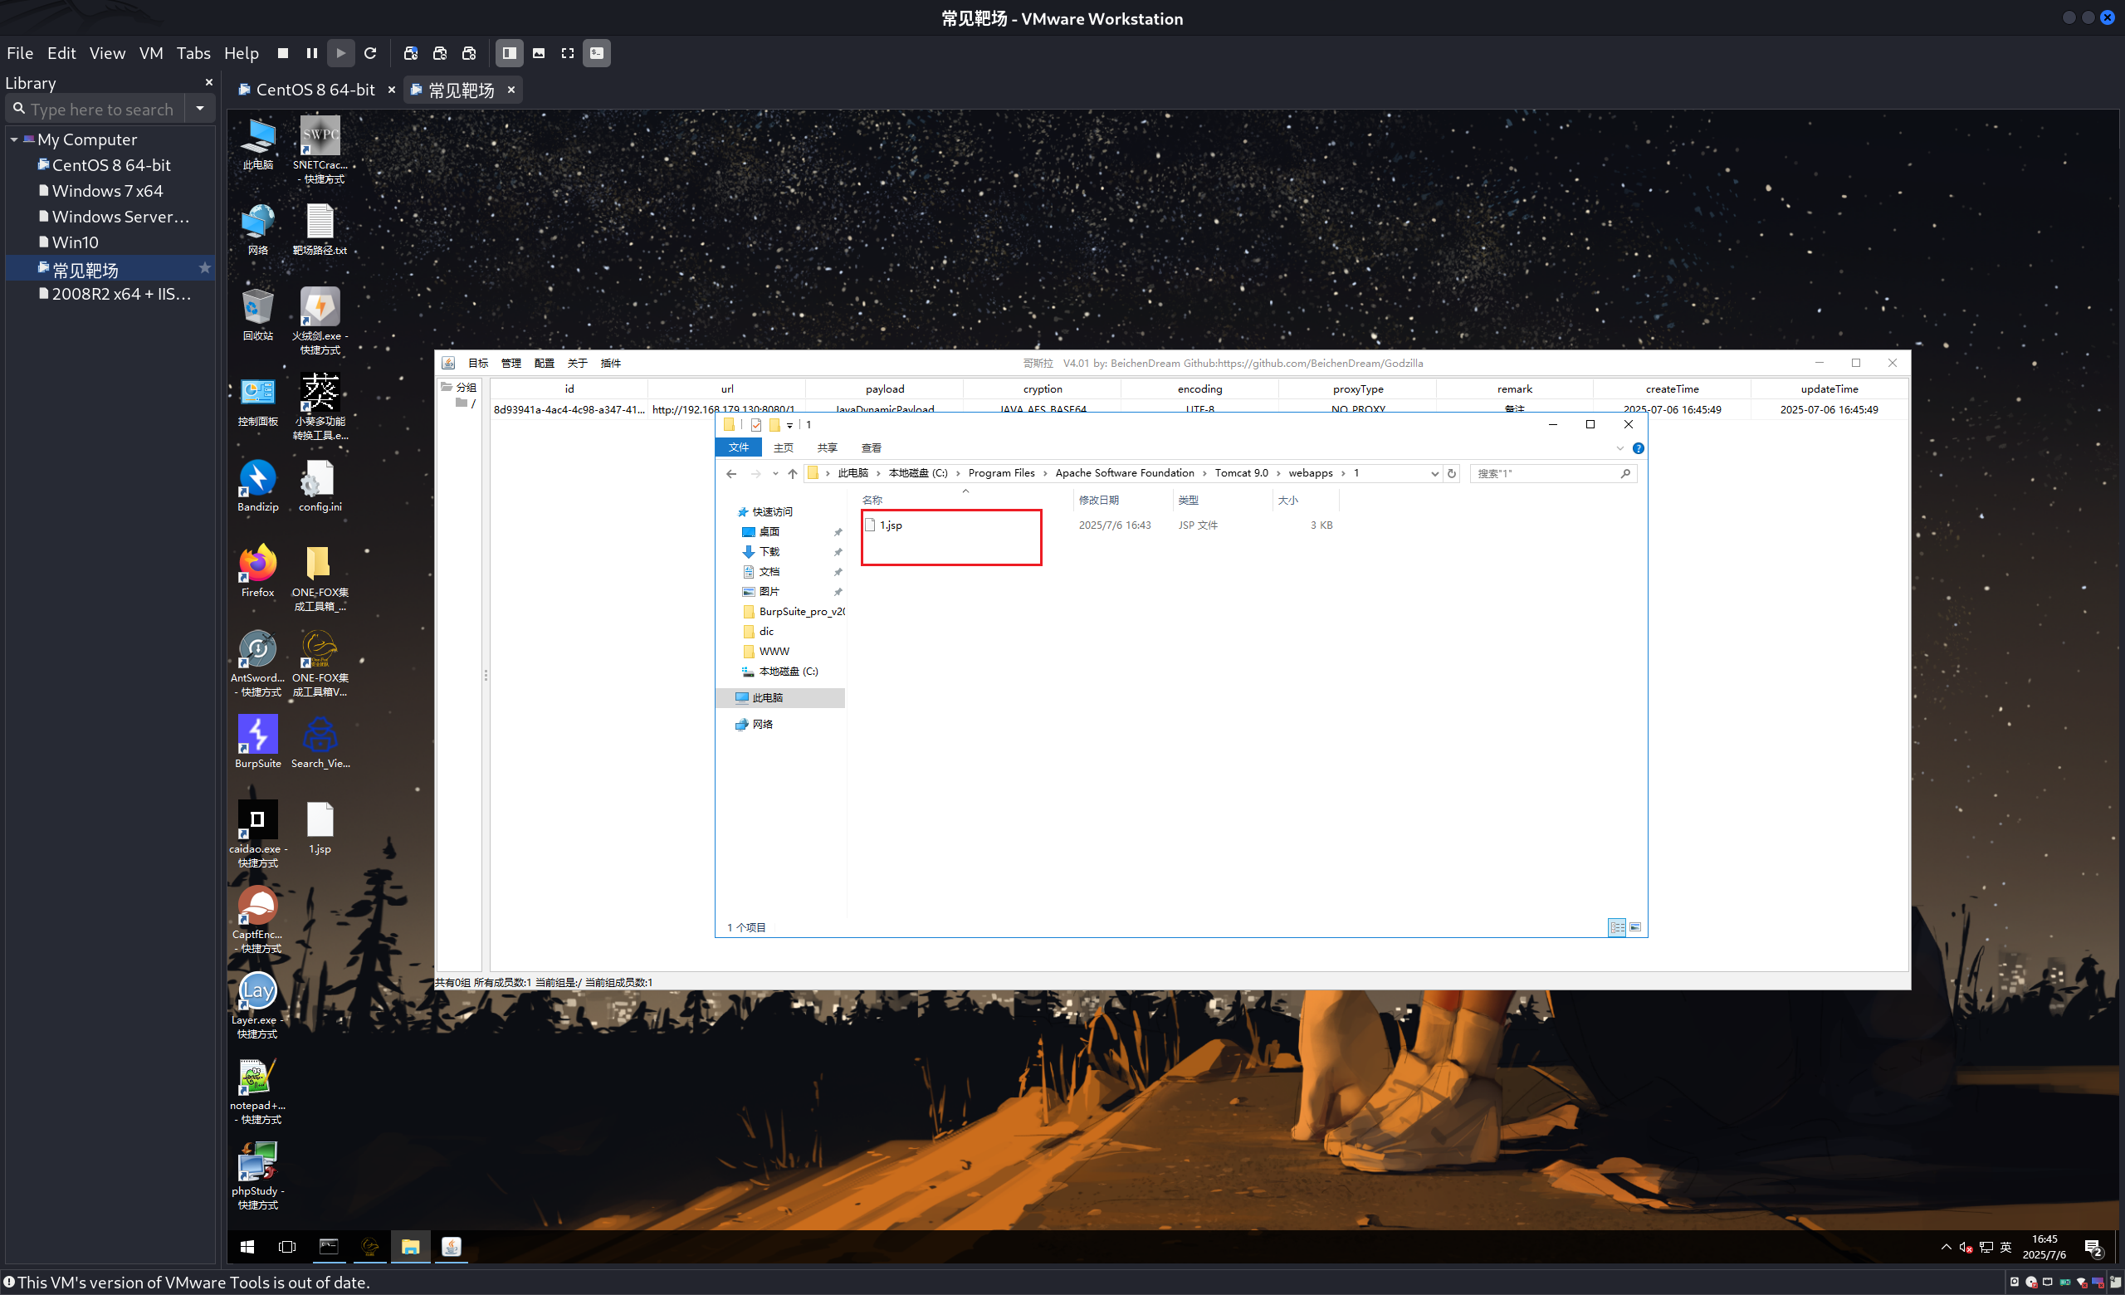Click the VMware stop VM button

point(283,53)
